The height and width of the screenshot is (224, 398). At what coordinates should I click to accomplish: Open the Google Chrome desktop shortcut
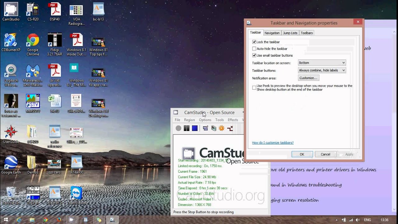tap(33, 45)
